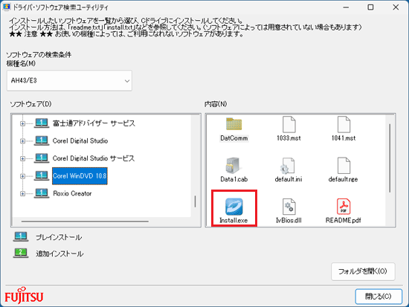
Task: Click laptop icon beside Corel Digital Studio
Action: pos(42,140)
